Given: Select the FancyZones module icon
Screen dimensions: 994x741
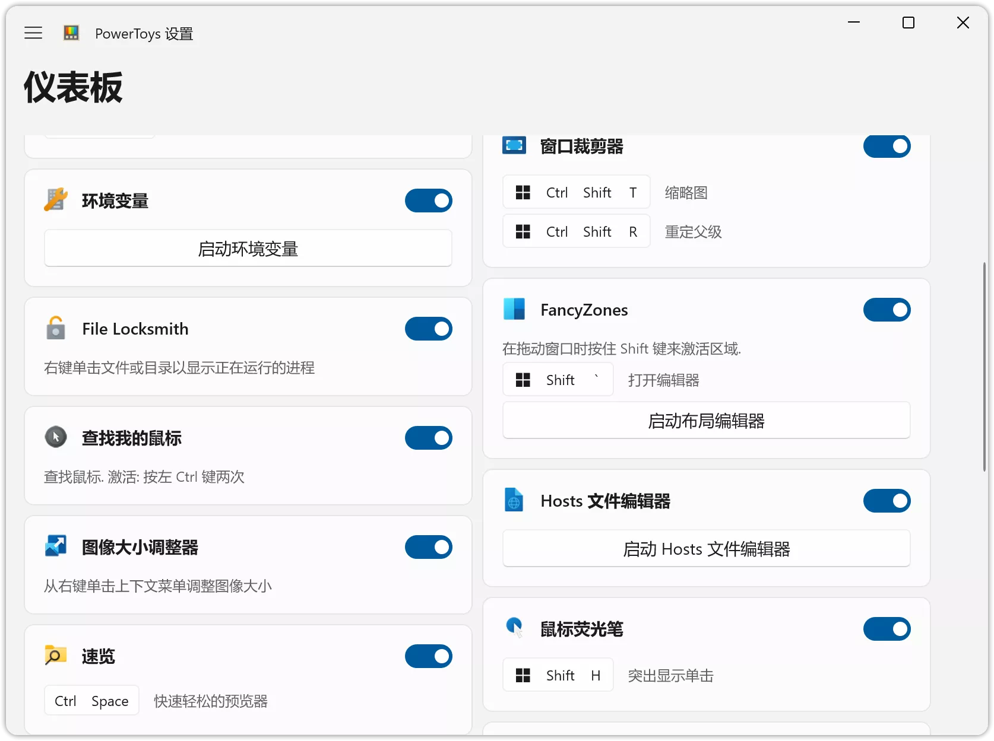Looking at the screenshot, I should (x=514, y=309).
